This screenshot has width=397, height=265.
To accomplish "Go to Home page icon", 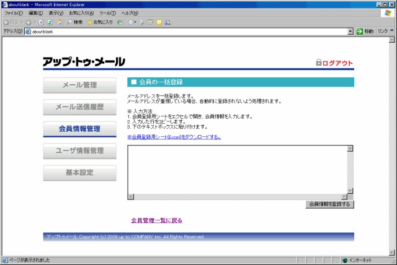I will (60, 22).
